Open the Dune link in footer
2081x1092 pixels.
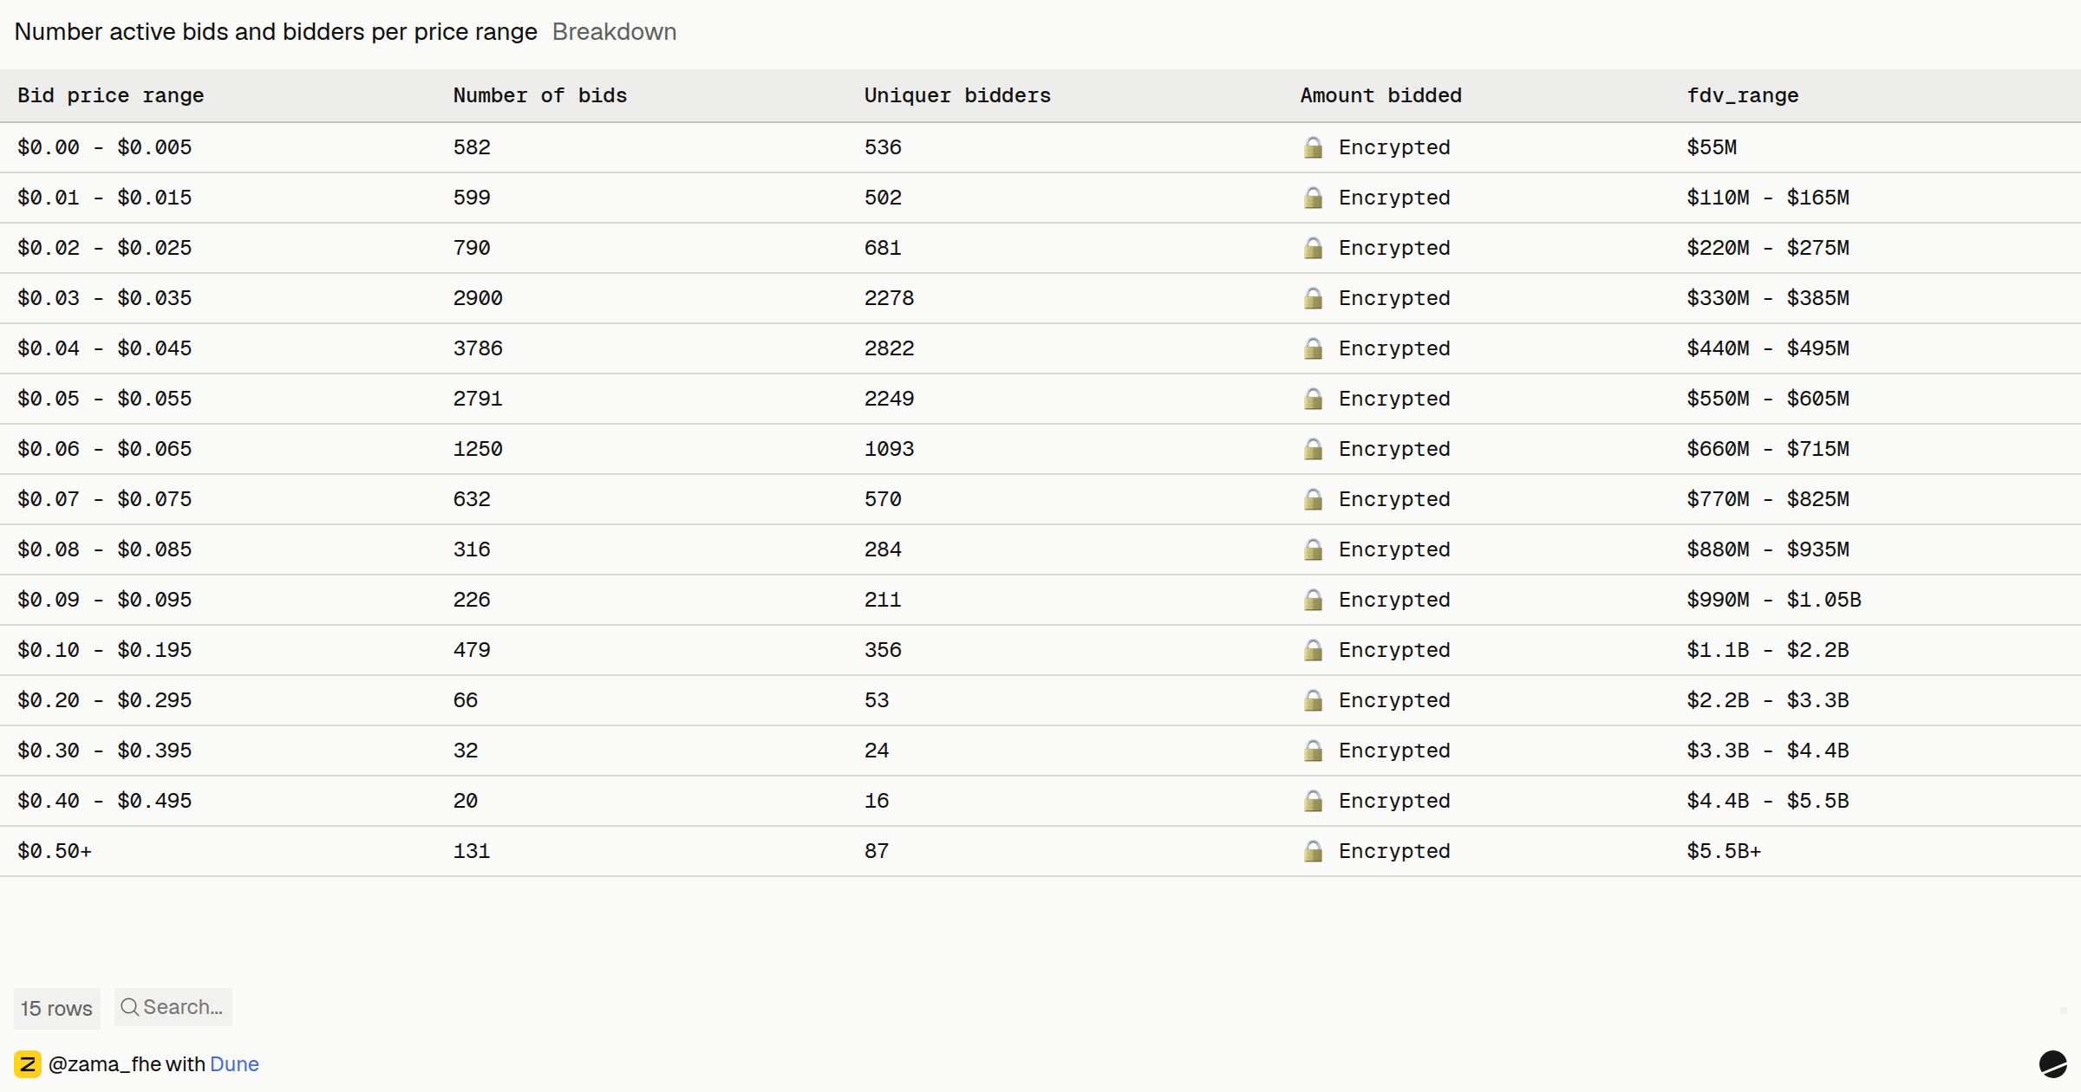coord(234,1064)
